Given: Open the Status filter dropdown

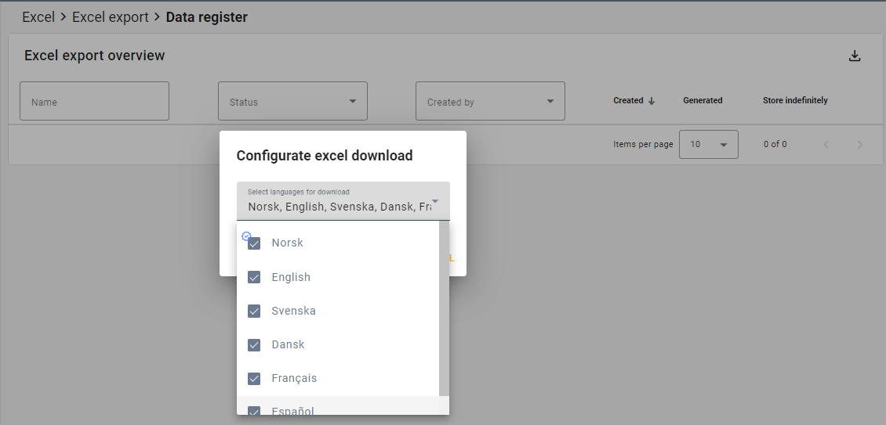Looking at the screenshot, I should coord(292,102).
